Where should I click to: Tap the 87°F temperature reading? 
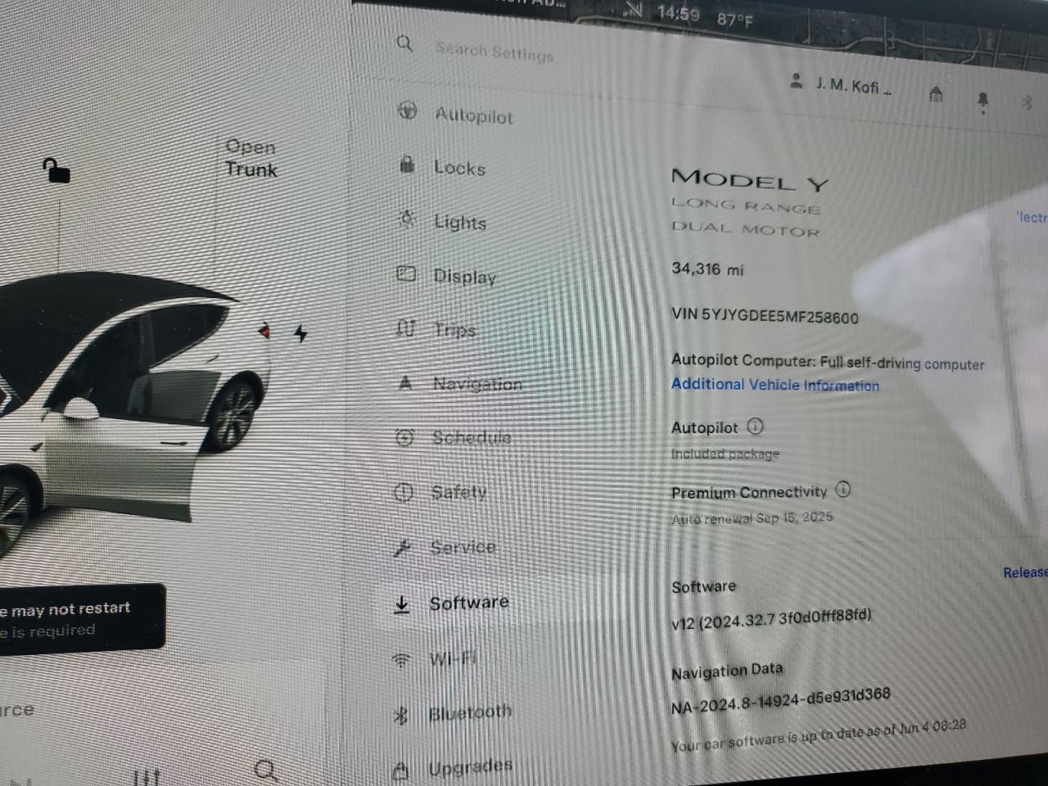(734, 19)
